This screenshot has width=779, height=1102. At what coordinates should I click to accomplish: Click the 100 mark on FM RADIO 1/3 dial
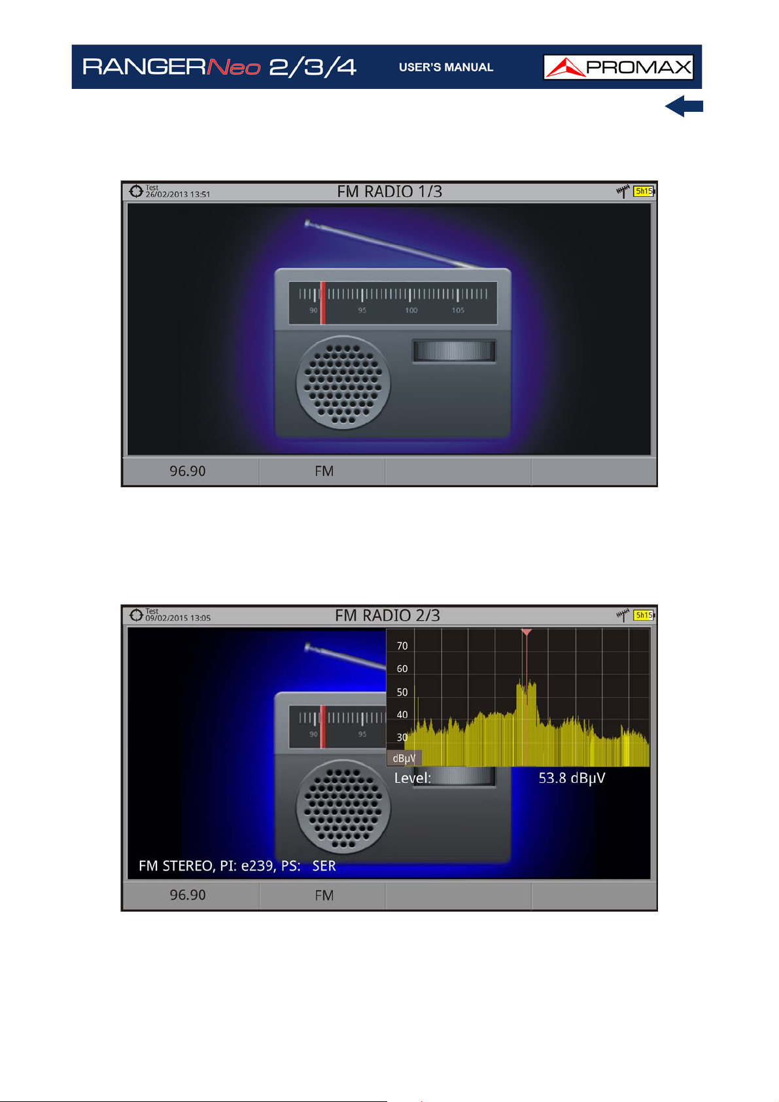coord(411,310)
